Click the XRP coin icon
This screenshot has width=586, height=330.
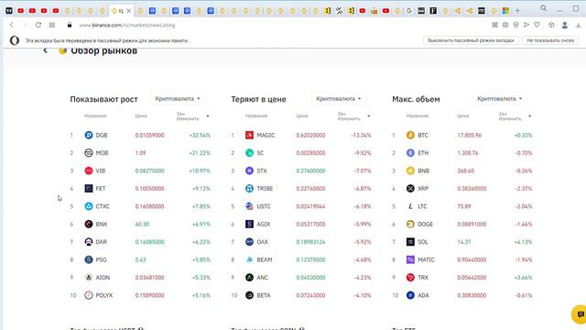(410, 188)
